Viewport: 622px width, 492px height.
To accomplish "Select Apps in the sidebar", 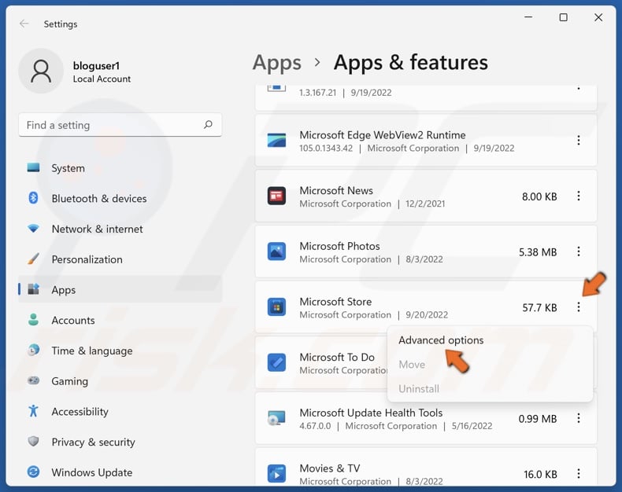I will coord(120,289).
